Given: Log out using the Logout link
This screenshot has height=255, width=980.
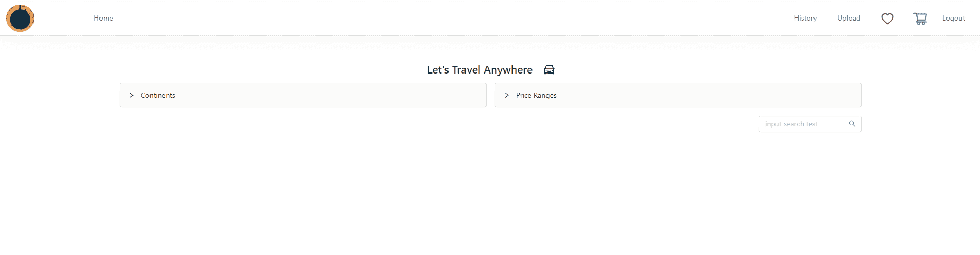Looking at the screenshot, I should [953, 18].
